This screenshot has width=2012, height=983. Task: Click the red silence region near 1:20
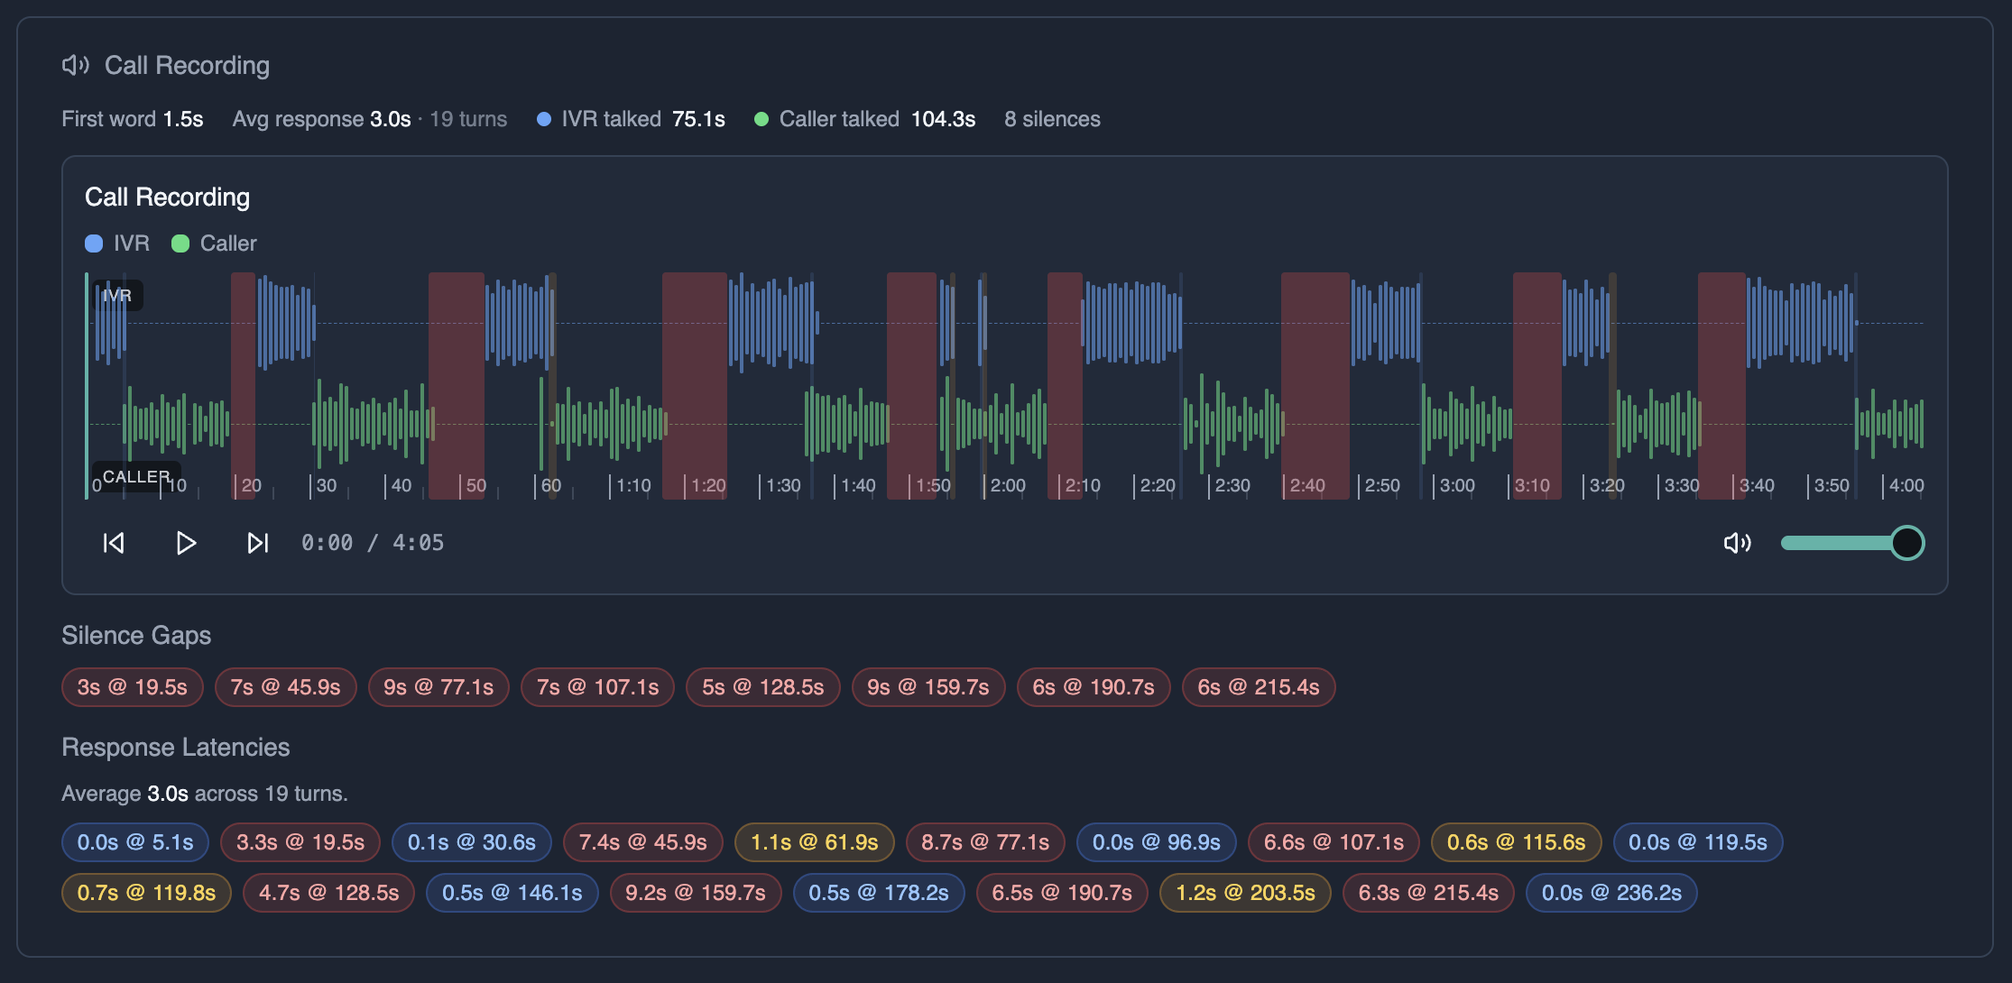click(695, 385)
